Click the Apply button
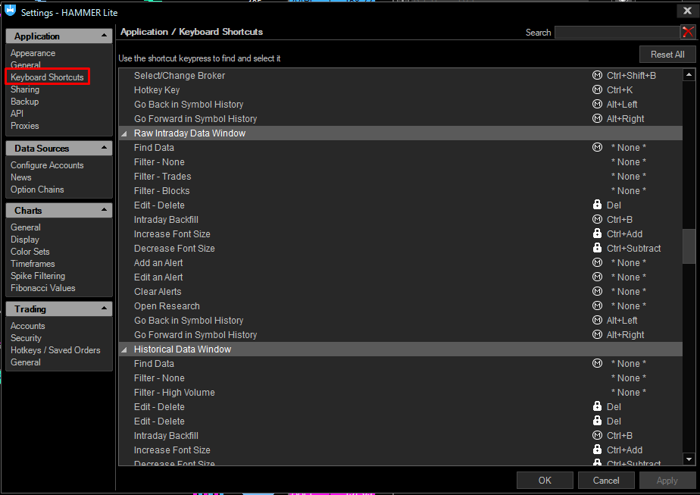The width and height of the screenshot is (700, 495). click(667, 481)
